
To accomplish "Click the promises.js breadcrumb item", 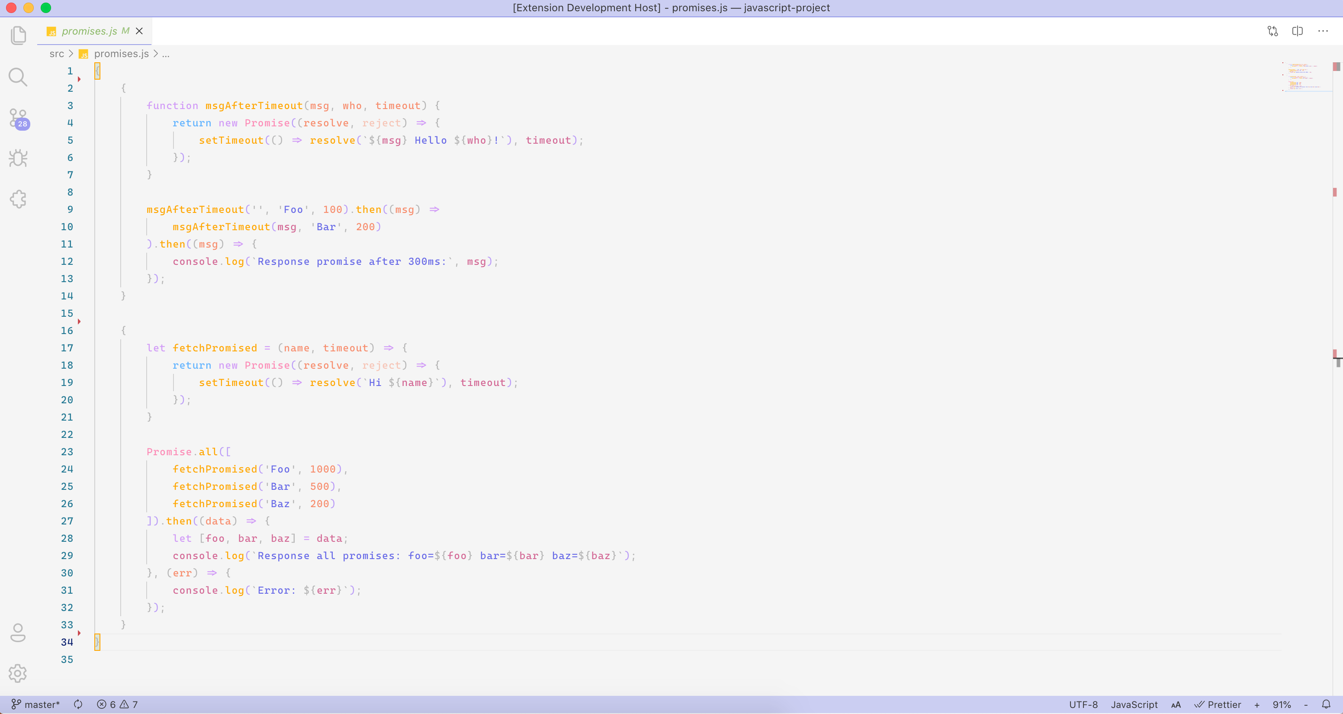I will coord(121,54).
